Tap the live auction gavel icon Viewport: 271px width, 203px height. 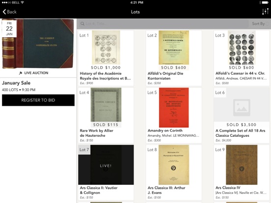point(21,73)
